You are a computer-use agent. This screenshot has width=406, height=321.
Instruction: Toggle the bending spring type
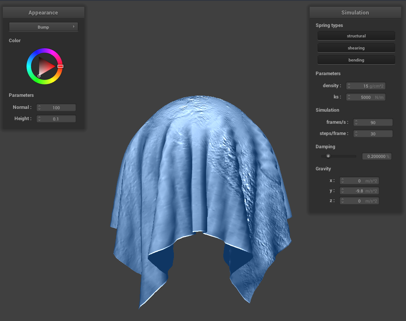[x=356, y=60]
